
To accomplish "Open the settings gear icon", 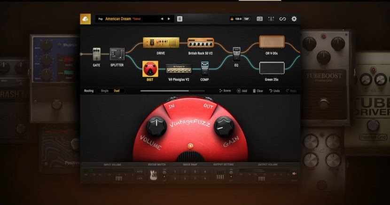I will 294,19.
